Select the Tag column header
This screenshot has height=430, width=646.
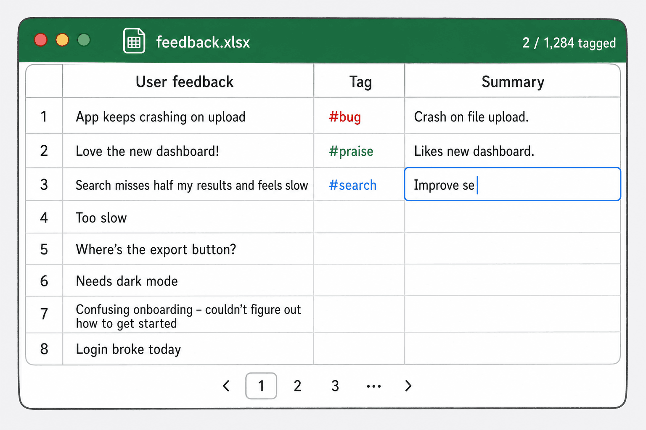[x=359, y=81]
